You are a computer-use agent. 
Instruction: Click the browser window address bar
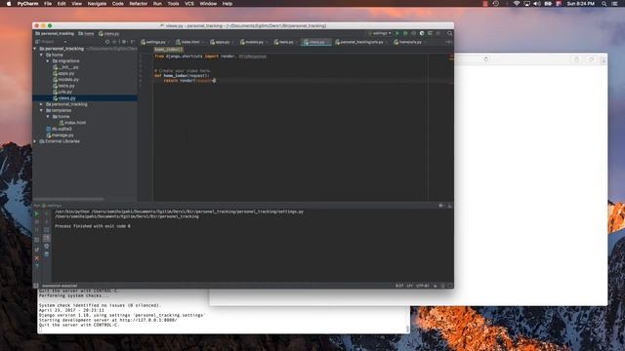472,58
